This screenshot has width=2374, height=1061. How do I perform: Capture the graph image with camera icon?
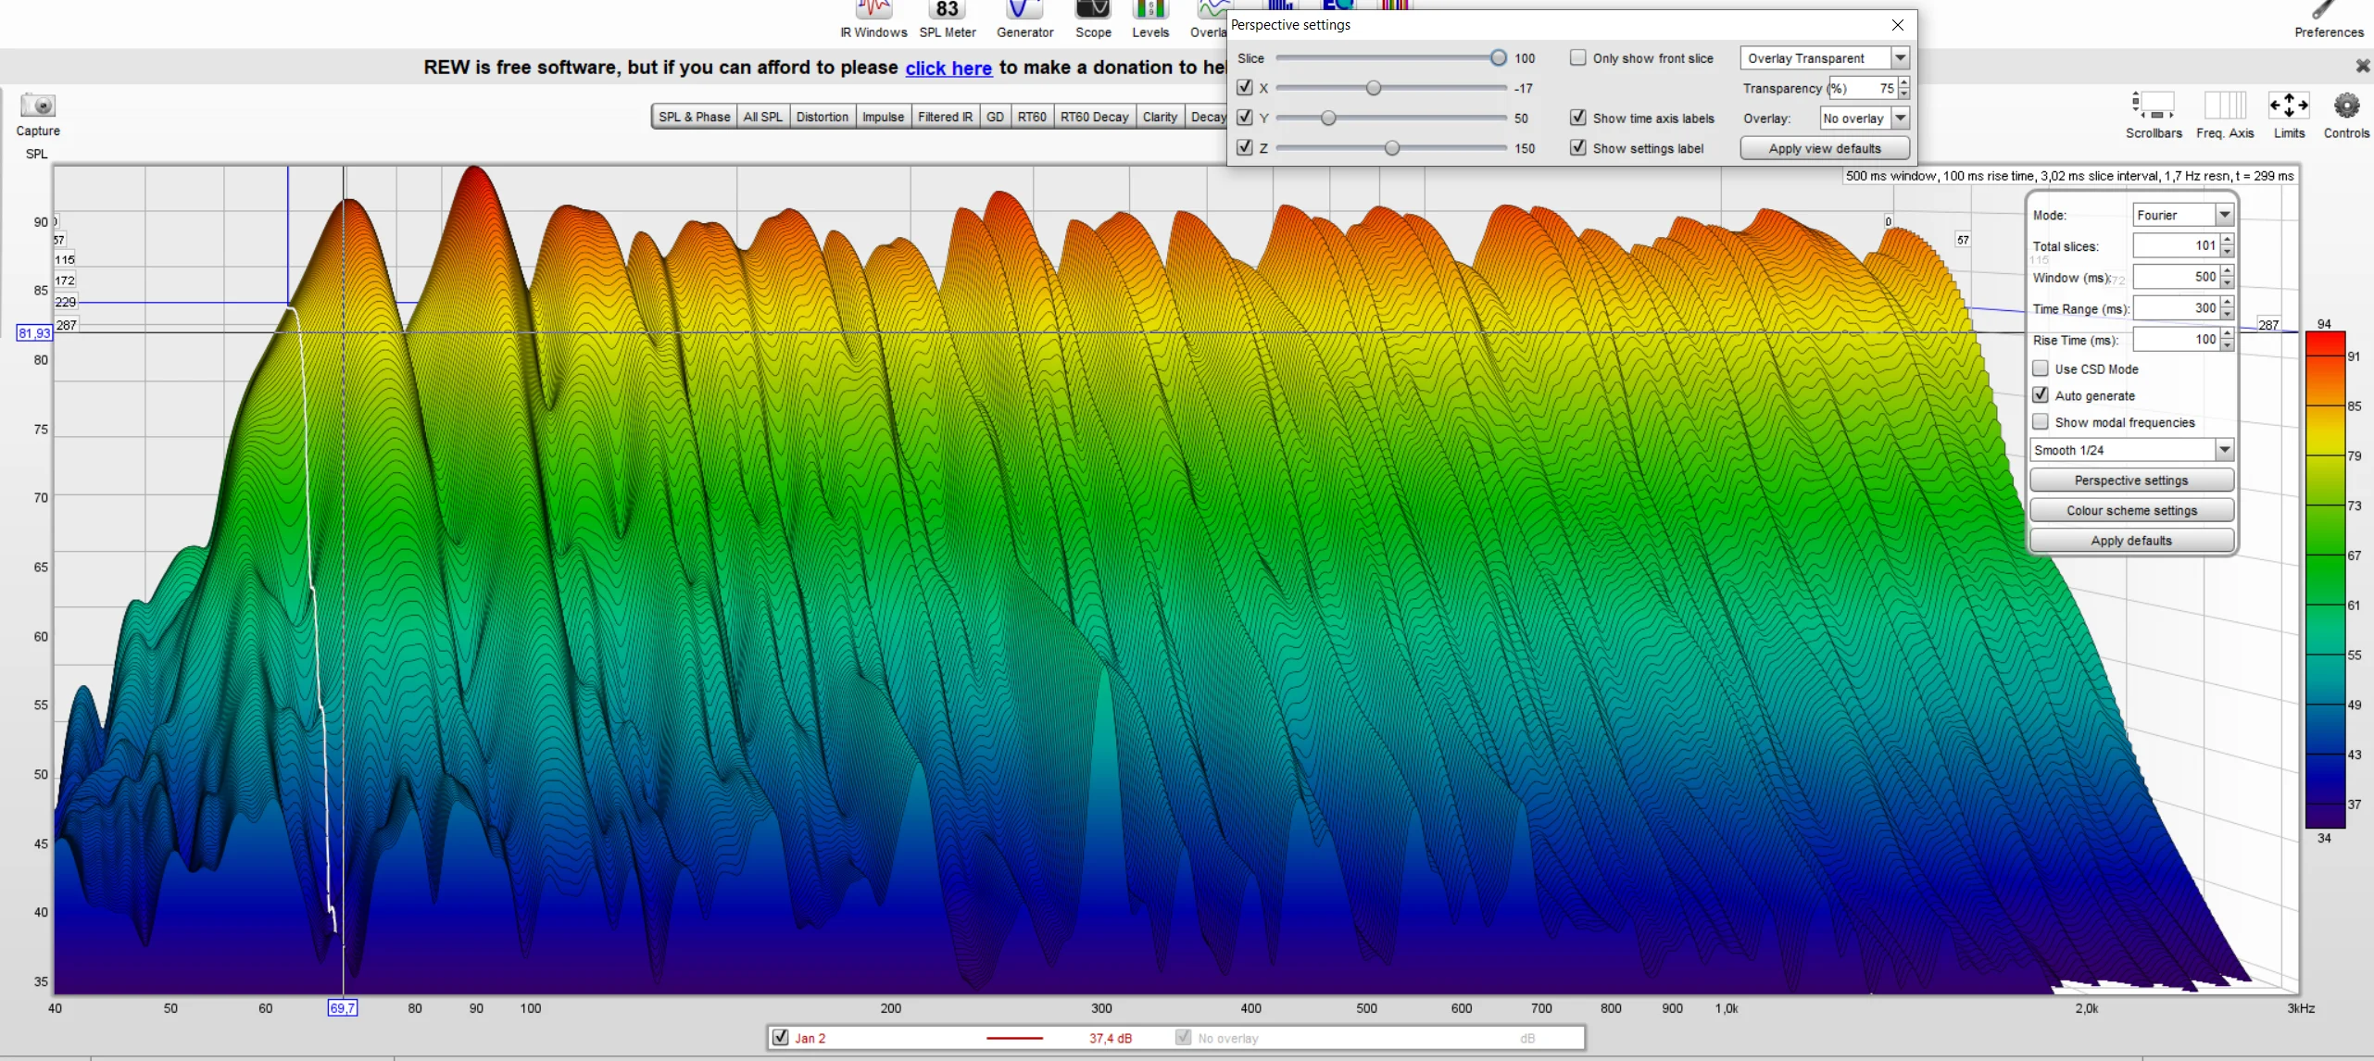click(x=38, y=115)
